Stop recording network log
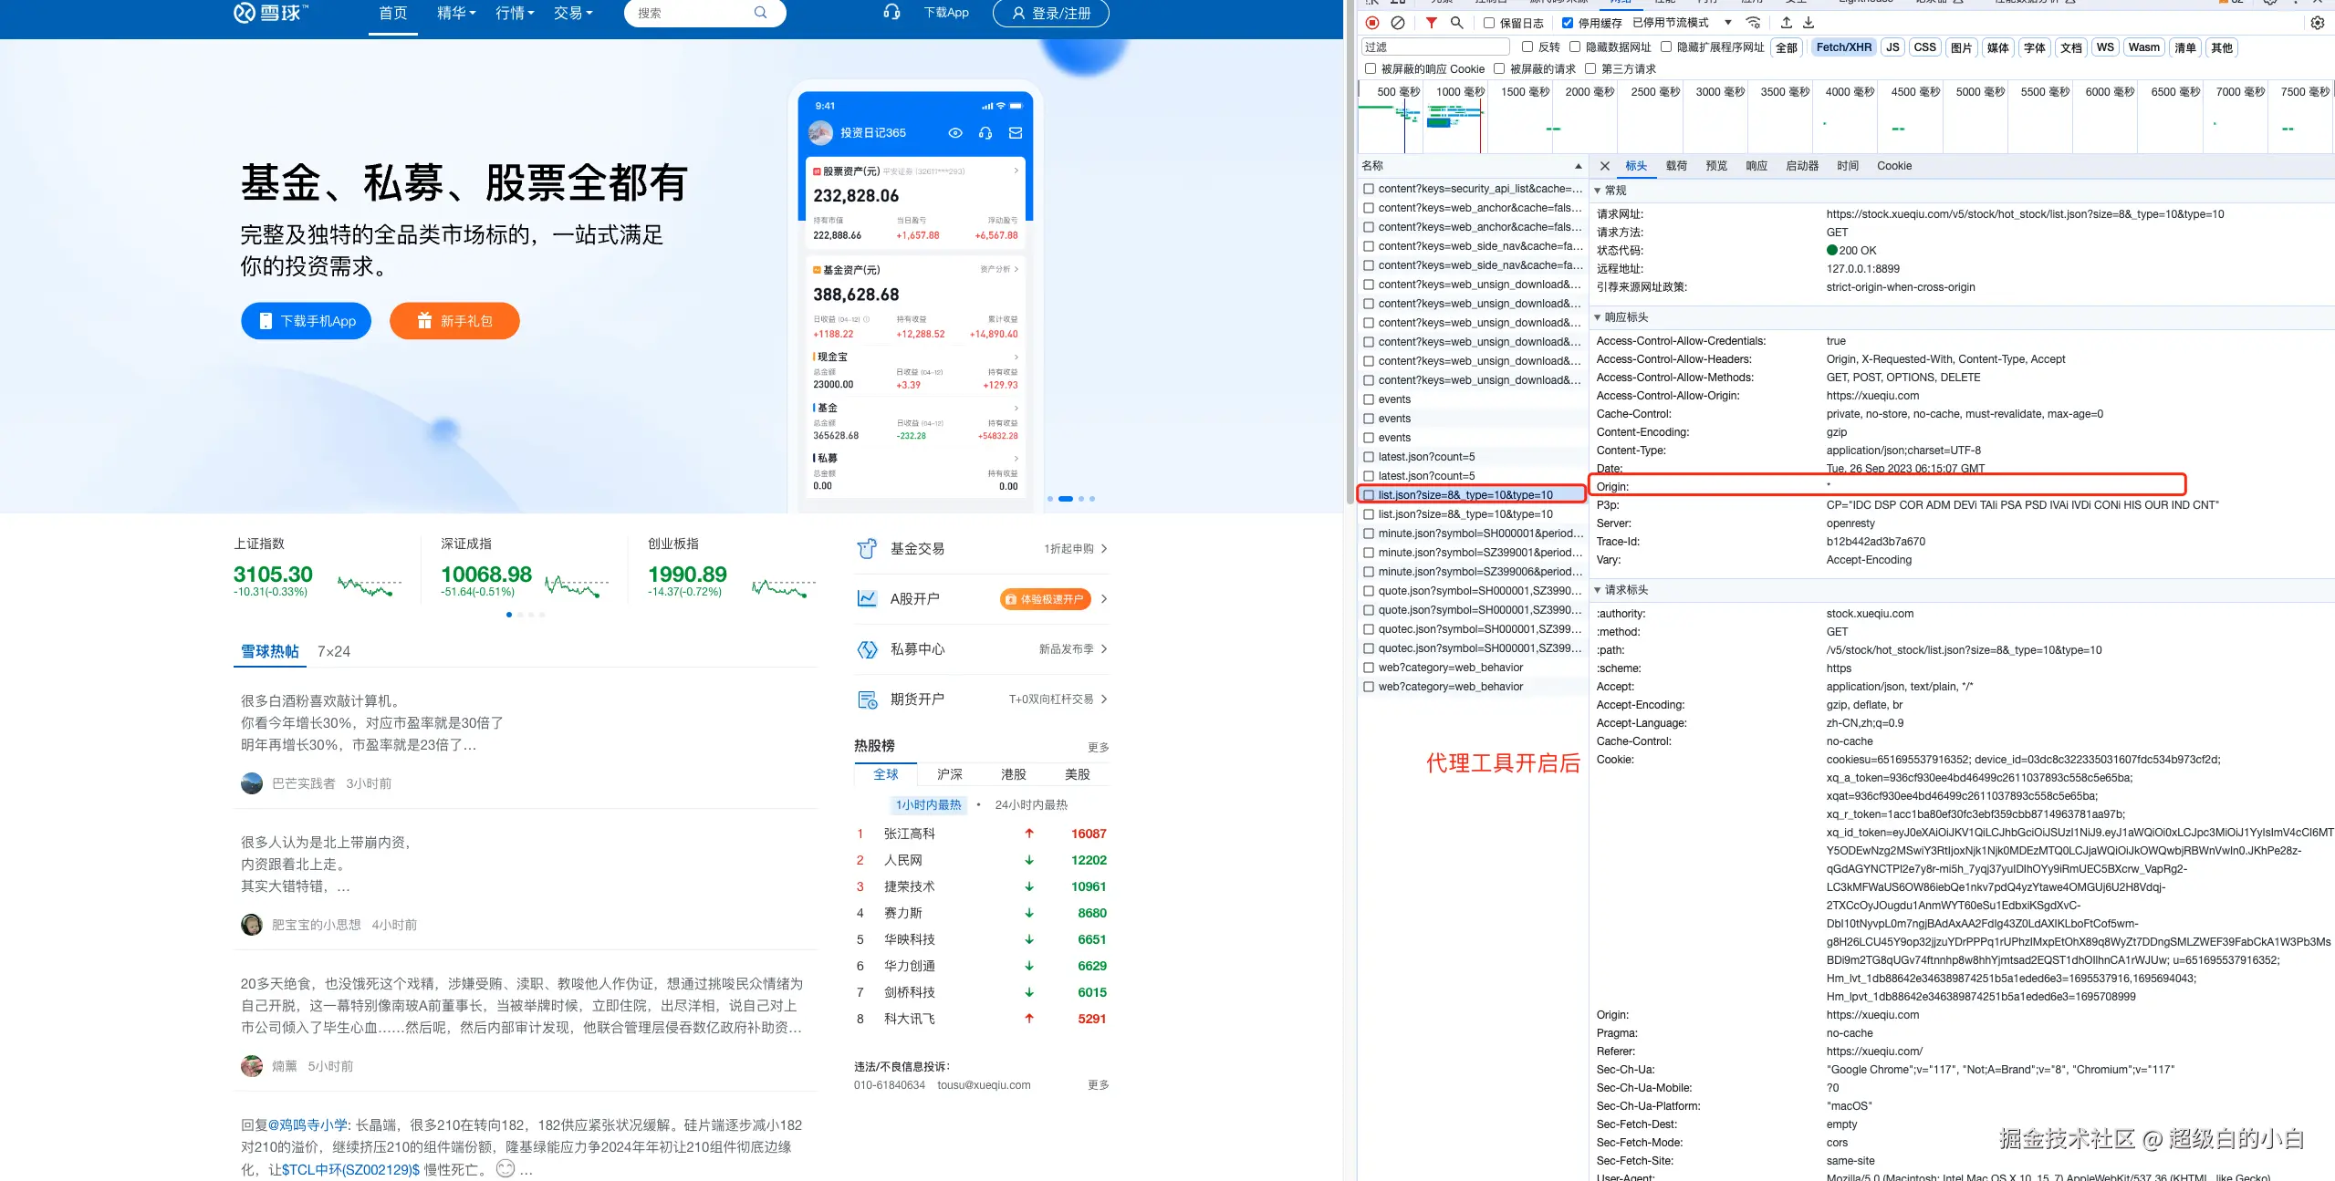2335x1181 pixels. pyautogui.click(x=1372, y=23)
